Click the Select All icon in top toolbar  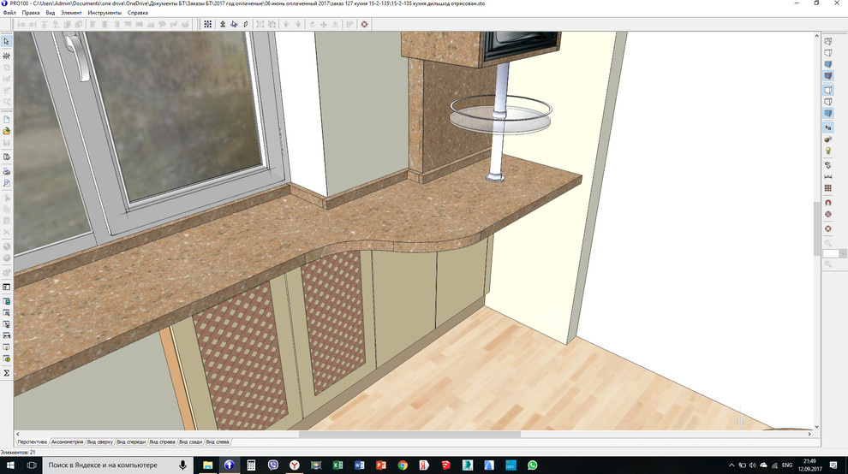(x=207, y=24)
